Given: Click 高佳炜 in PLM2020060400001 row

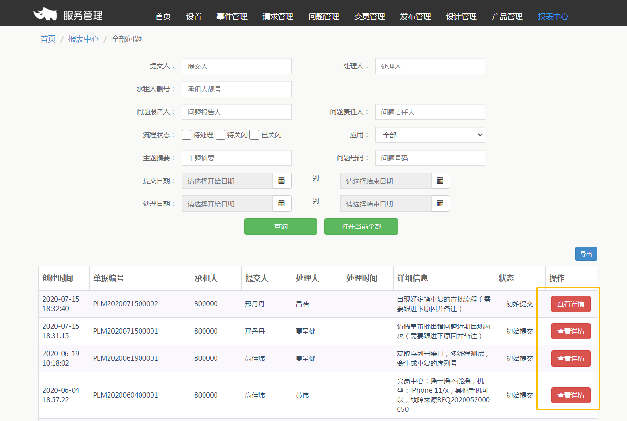Looking at the screenshot, I should 255,395.
